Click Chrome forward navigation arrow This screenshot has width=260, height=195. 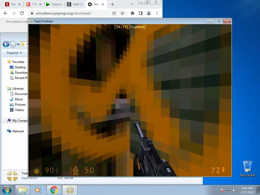click(14, 13)
